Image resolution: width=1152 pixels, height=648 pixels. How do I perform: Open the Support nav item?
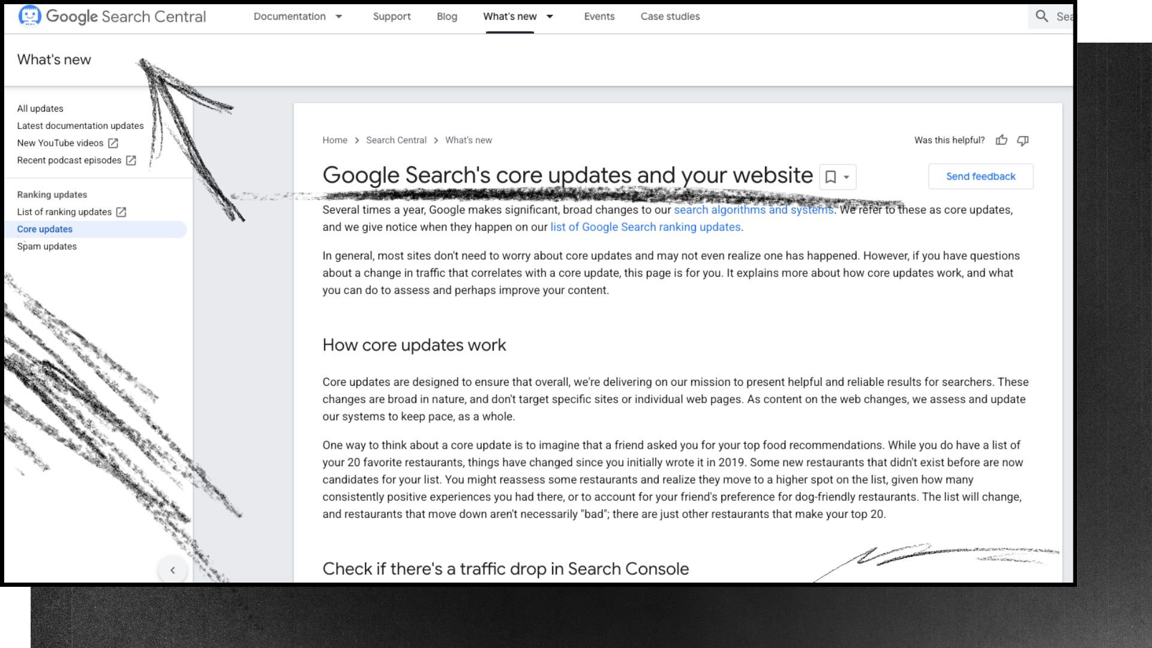point(392,16)
